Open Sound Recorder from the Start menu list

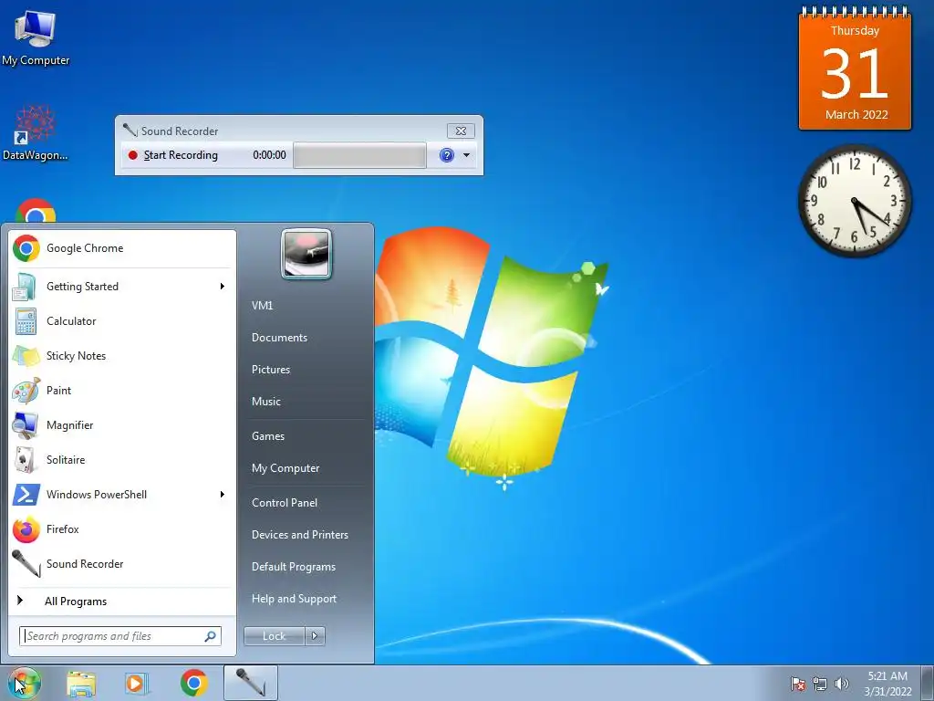tap(122, 564)
